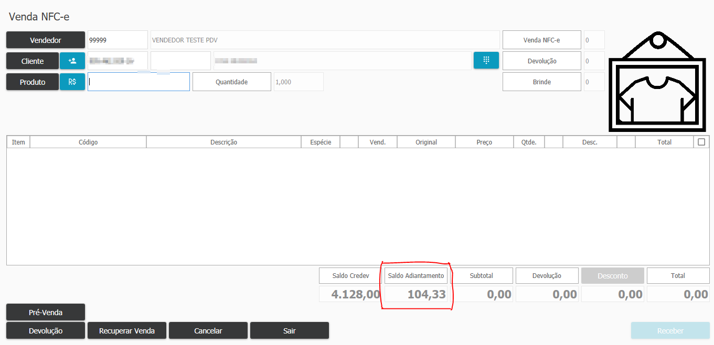Screen dimensions: 714x345
Task: Click the Receber button
Action: [x=670, y=330]
